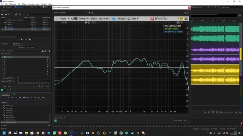243x136 pixels.
Task: Open the Multitrack menu
Action: (13, 4)
